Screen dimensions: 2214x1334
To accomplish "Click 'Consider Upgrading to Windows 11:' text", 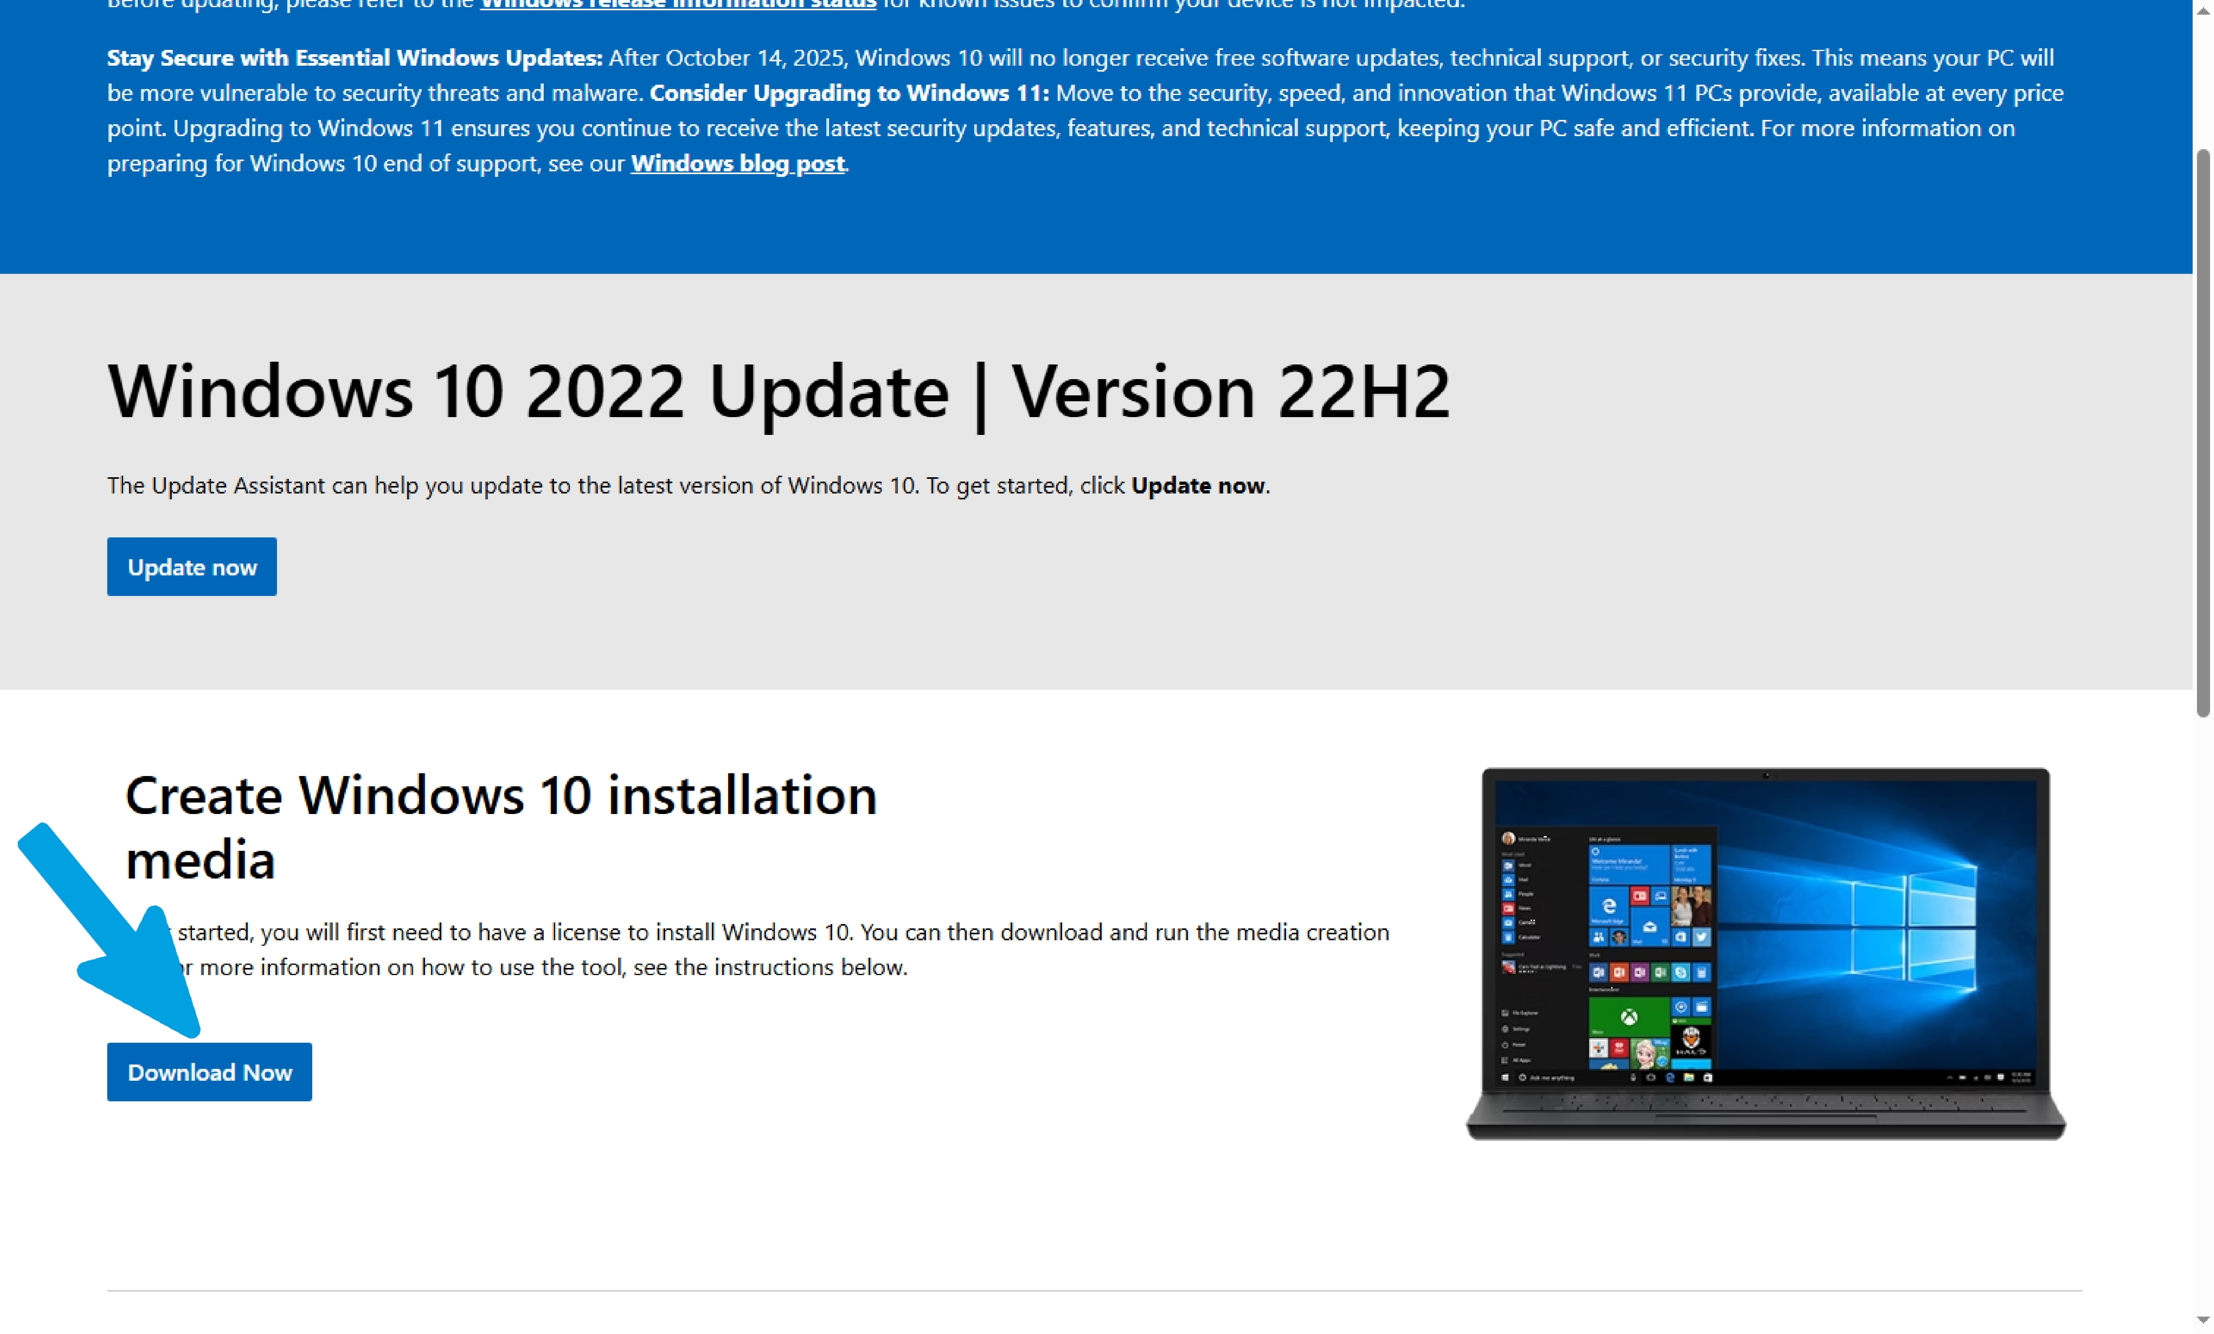I will (x=849, y=93).
